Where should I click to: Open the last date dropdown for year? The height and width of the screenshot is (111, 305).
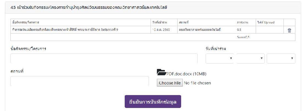[x=281, y=59]
